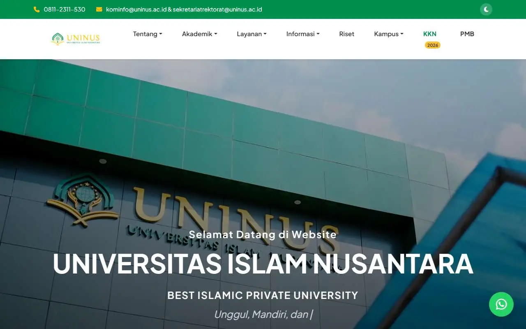Viewport: 526px width, 329px height.
Task: Email kominfo@uninus.ac.id
Action: click(x=136, y=9)
